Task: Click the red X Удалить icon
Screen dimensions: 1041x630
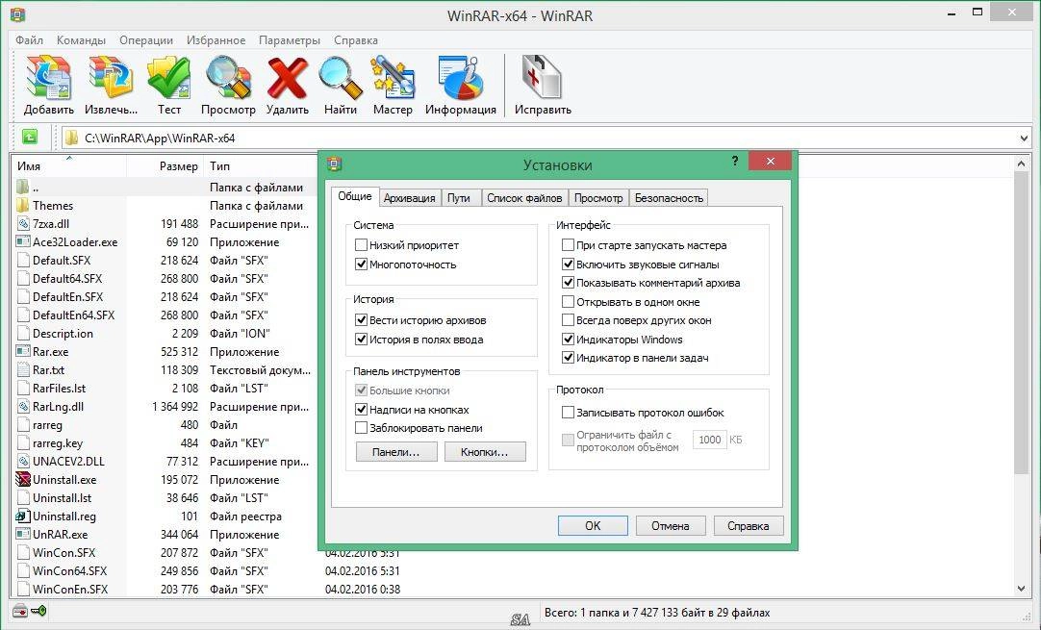Action: click(x=287, y=78)
